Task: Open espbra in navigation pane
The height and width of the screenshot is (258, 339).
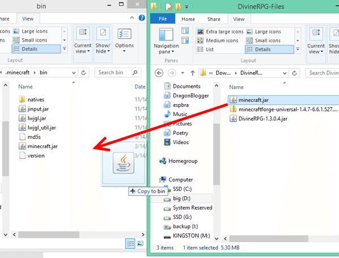Action: click(176, 105)
